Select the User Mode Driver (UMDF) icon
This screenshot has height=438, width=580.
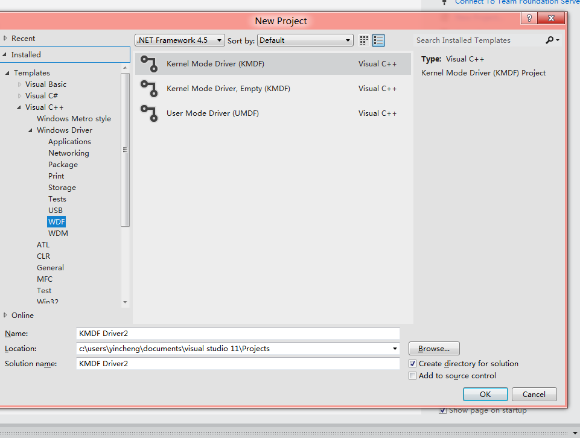(x=150, y=113)
